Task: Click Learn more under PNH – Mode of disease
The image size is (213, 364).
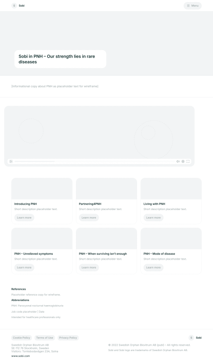Action: 153,268
